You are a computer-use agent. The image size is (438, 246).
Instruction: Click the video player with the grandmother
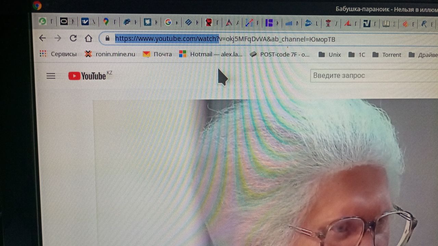pyautogui.click(x=266, y=173)
